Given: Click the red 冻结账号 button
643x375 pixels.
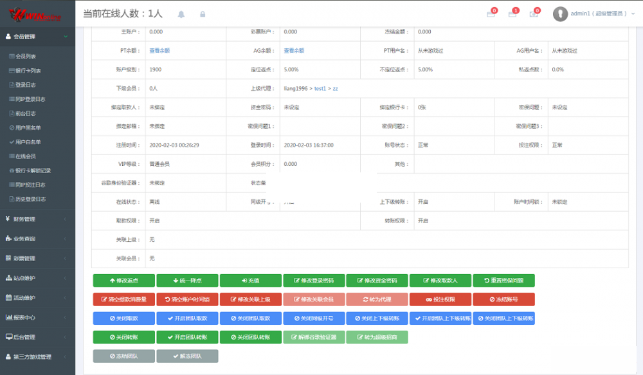Looking at the screenshot, I should pos(503,299).
